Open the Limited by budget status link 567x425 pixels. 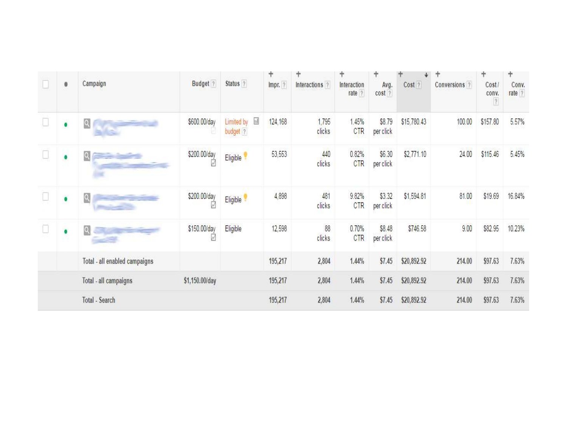[x=236, y=126]
